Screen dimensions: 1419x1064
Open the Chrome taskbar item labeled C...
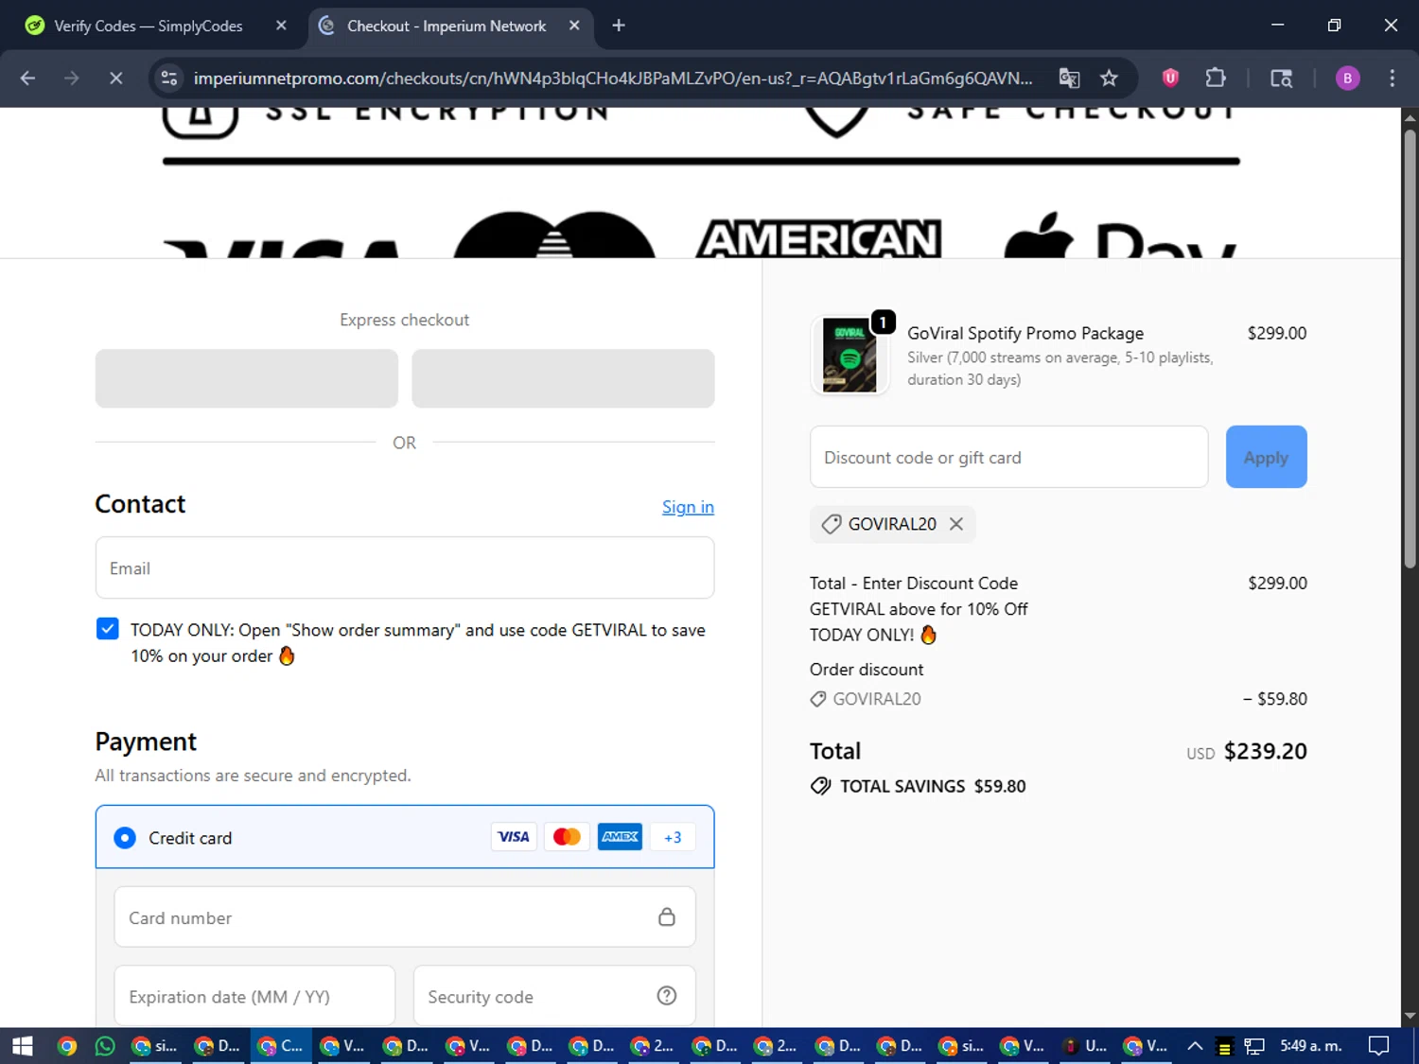pyautogui.click(x=281, y=1046)
